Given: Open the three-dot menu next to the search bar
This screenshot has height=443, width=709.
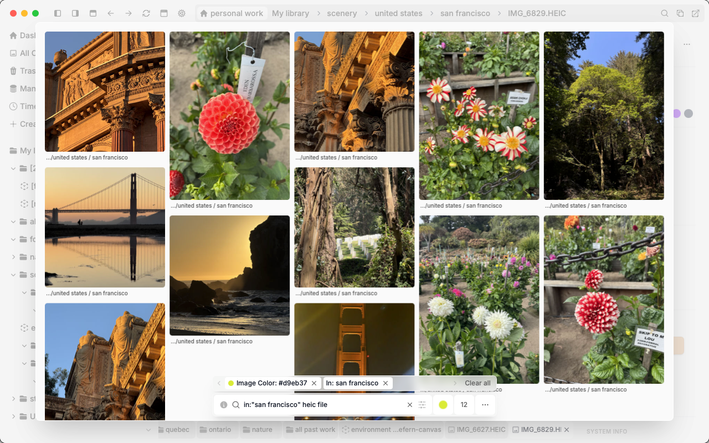Looking at the screenshot, I should tap(485, 405).
